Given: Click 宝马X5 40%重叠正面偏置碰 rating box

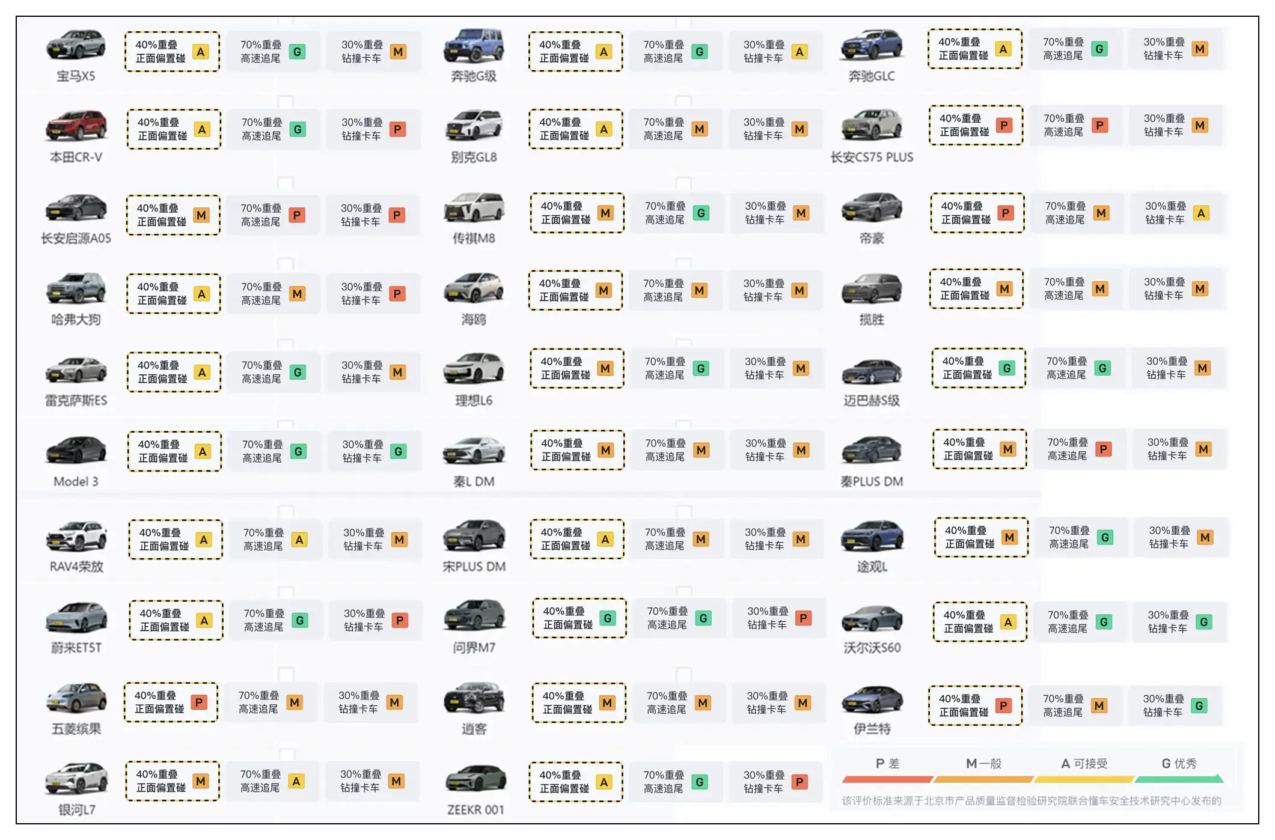Looking at the screenshot, I should (172, 52).
